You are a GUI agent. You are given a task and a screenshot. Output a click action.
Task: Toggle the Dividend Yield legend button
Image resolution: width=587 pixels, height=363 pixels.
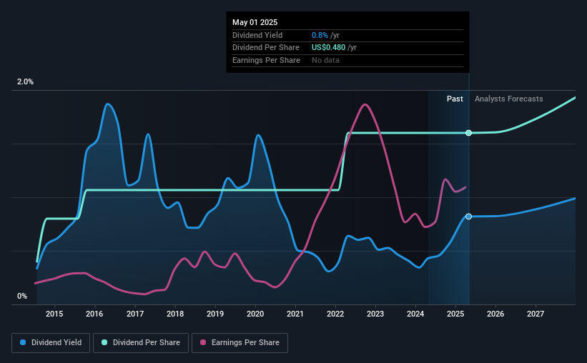(51, 343)
